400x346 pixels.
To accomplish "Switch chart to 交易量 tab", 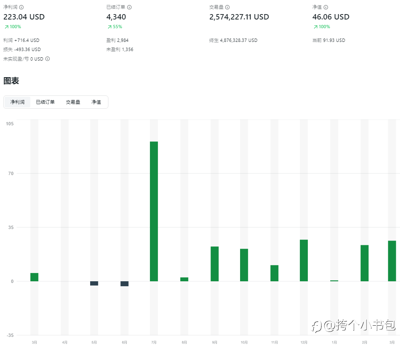I will pyautogui.click(x=73, y=102).
